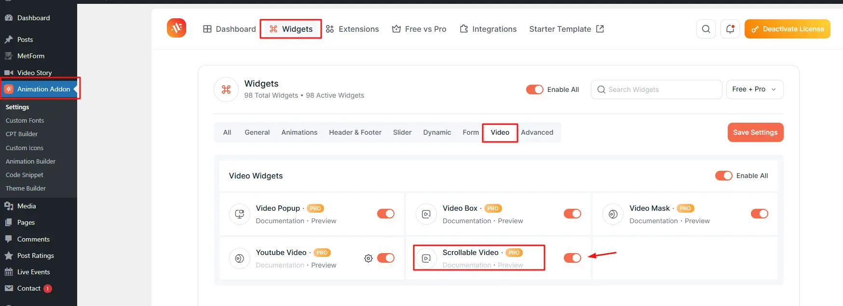Click the Comments bubble icon
Image resolution: width=843 pixels, height=306 pixels.
[x=9, y=239]
